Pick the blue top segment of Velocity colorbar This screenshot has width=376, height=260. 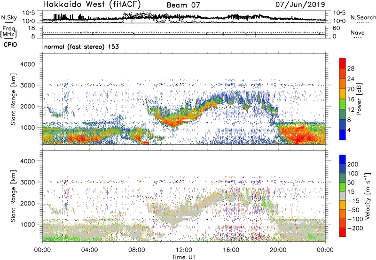343,160
